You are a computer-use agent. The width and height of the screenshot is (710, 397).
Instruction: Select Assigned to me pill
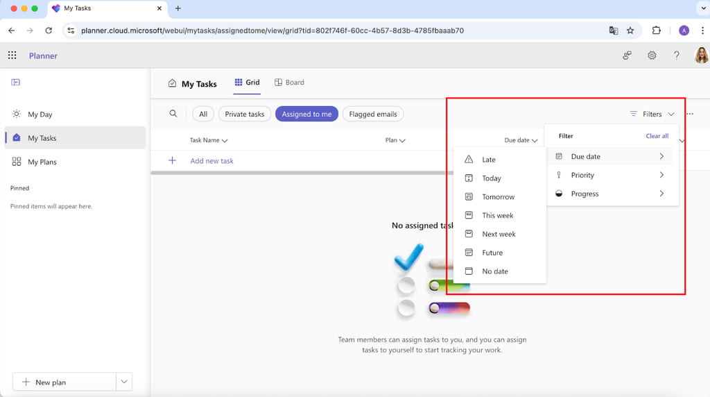(x=306, y=115)
